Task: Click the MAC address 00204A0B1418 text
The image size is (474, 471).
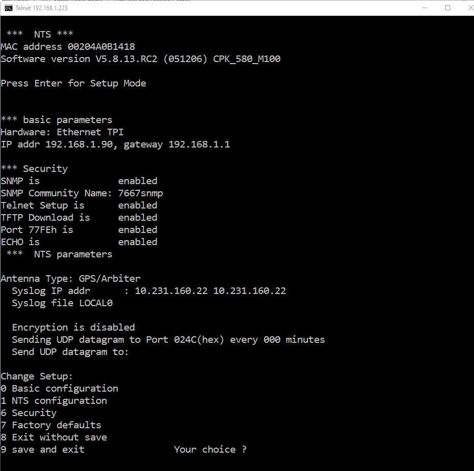Action: click(x=68, y=47)
